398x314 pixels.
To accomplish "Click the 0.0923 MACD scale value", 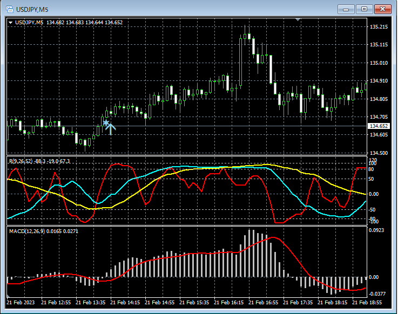I will [x=376, y=230].
